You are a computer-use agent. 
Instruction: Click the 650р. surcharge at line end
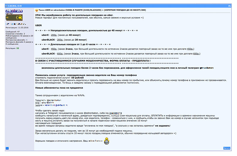coord(196,53)
